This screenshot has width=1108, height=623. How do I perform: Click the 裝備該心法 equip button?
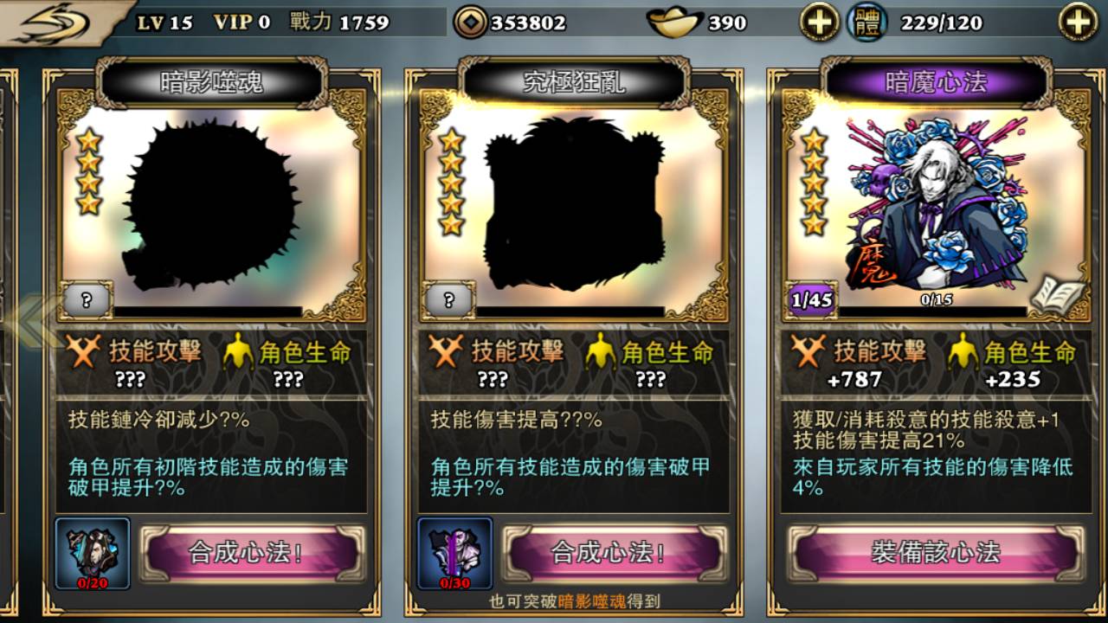pos(936,553)
